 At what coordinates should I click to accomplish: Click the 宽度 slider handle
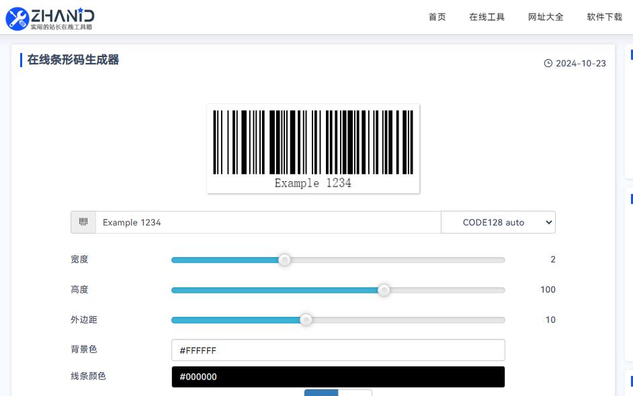point(284,260)
